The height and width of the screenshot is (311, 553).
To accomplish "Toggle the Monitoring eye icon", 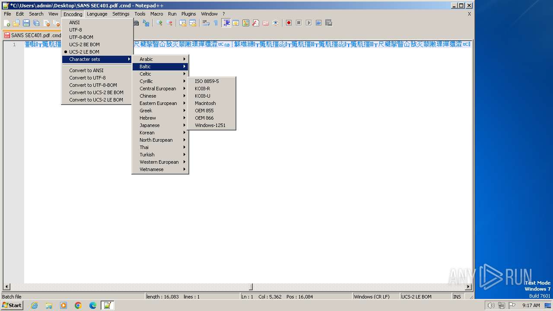I will click(x=276, y=23).
